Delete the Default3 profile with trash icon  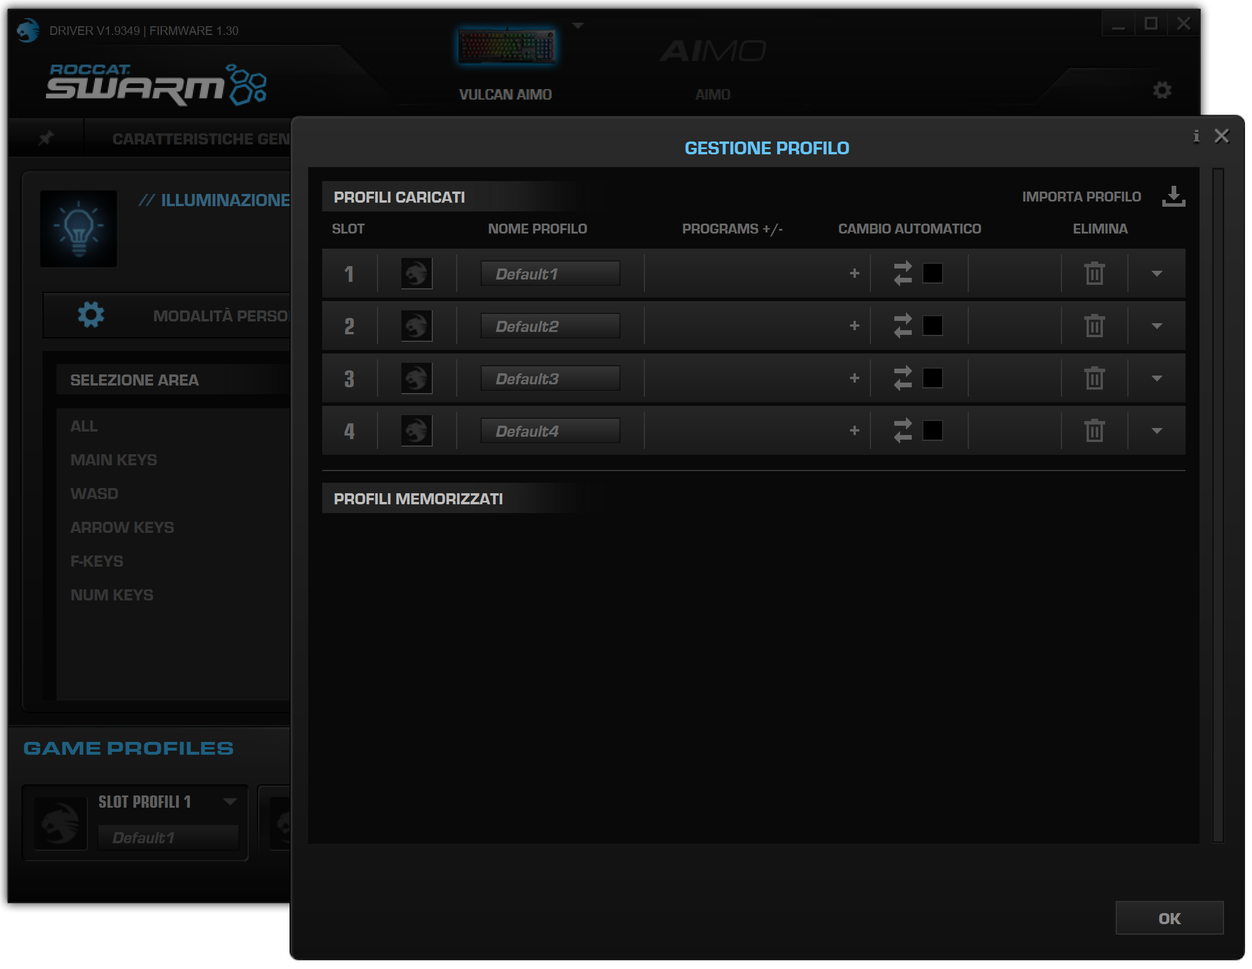pyautogui.click(x=1095, y=378)
